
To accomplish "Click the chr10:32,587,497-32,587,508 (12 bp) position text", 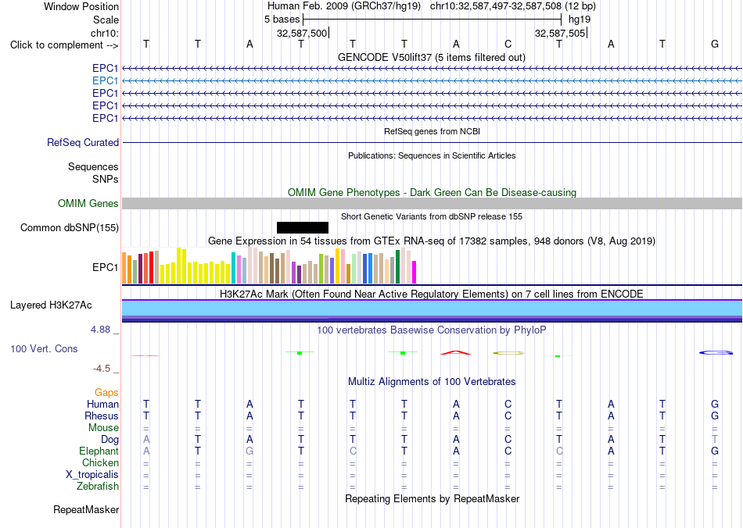I will click(x=513, y=6).
